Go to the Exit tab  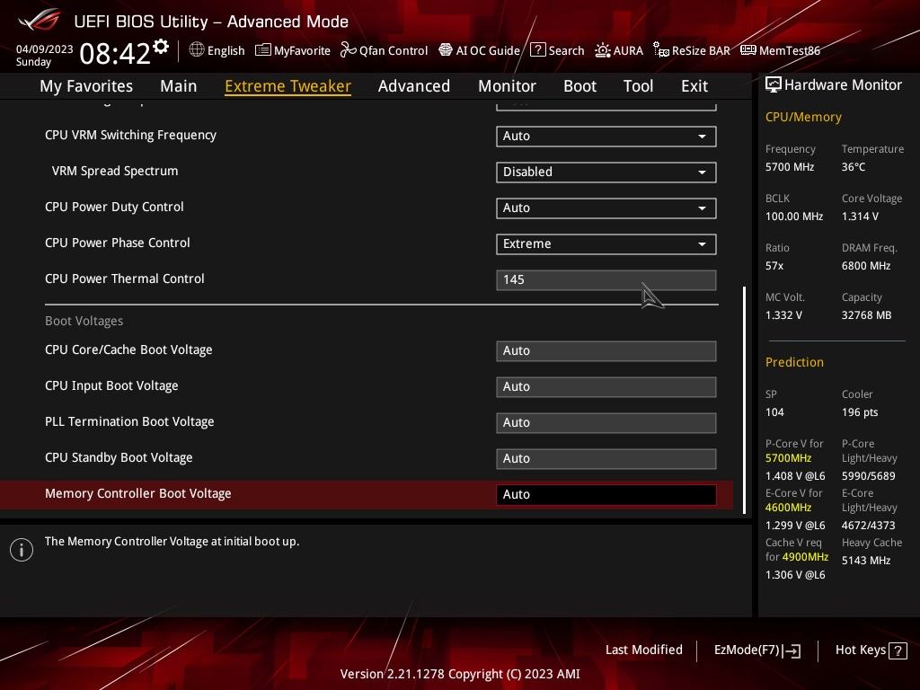tap(694, 86)
